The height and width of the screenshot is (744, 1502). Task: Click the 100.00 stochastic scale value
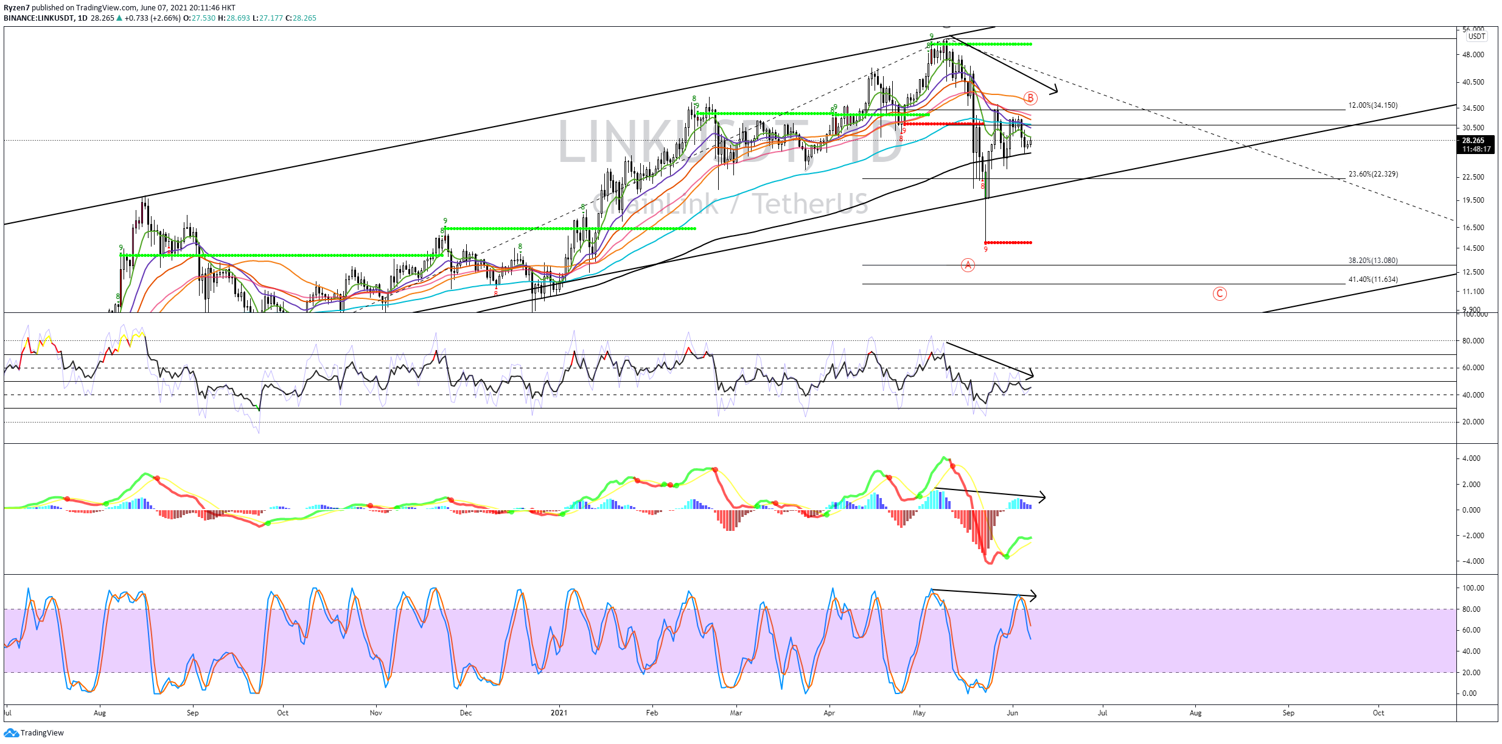tap(1473, 588)
